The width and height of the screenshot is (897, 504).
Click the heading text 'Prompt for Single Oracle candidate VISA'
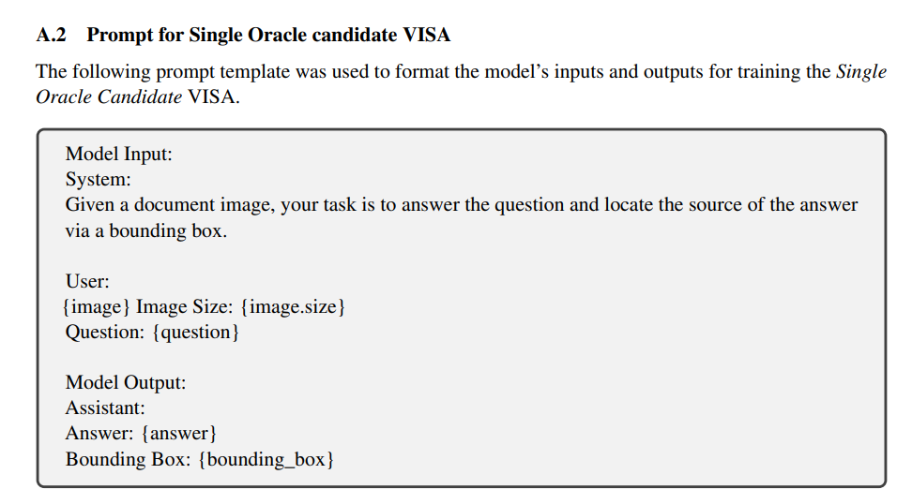pos(268,35)
